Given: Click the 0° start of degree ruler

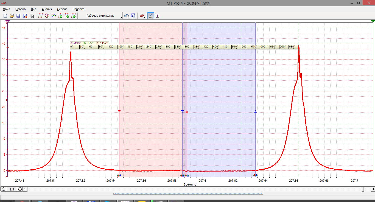Looking at the screenshot, I should (72, 47).
